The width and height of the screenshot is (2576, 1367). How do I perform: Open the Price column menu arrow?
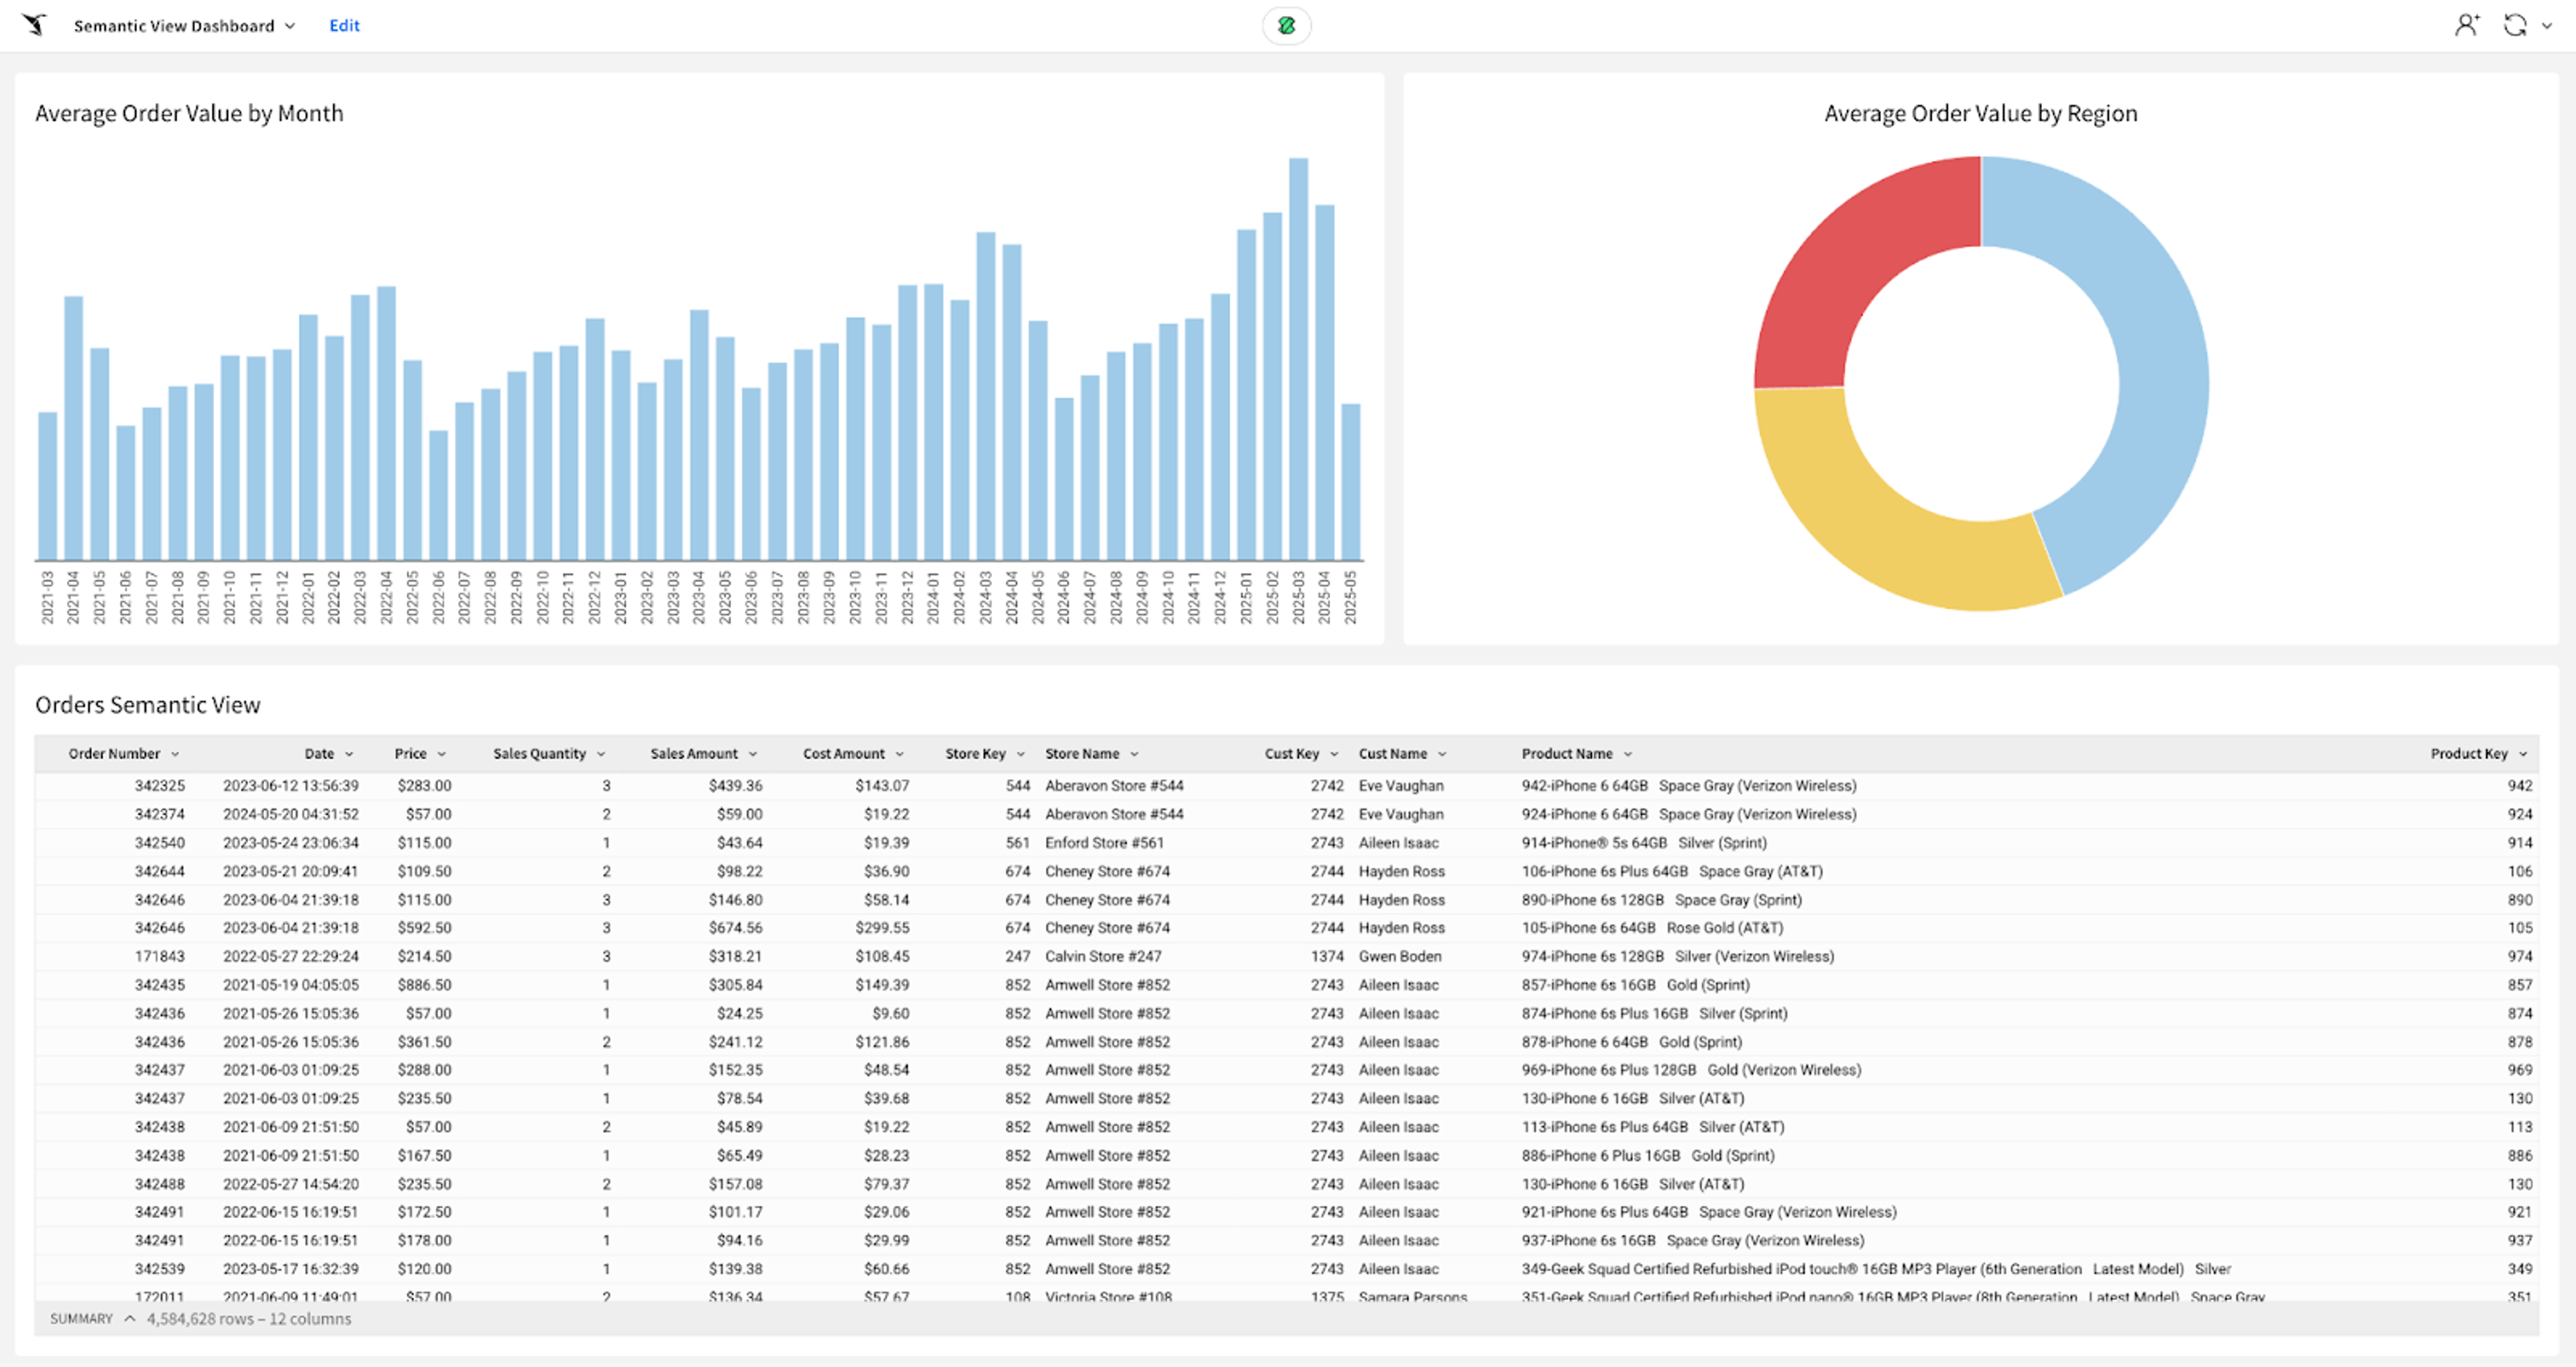coord(441,754)
